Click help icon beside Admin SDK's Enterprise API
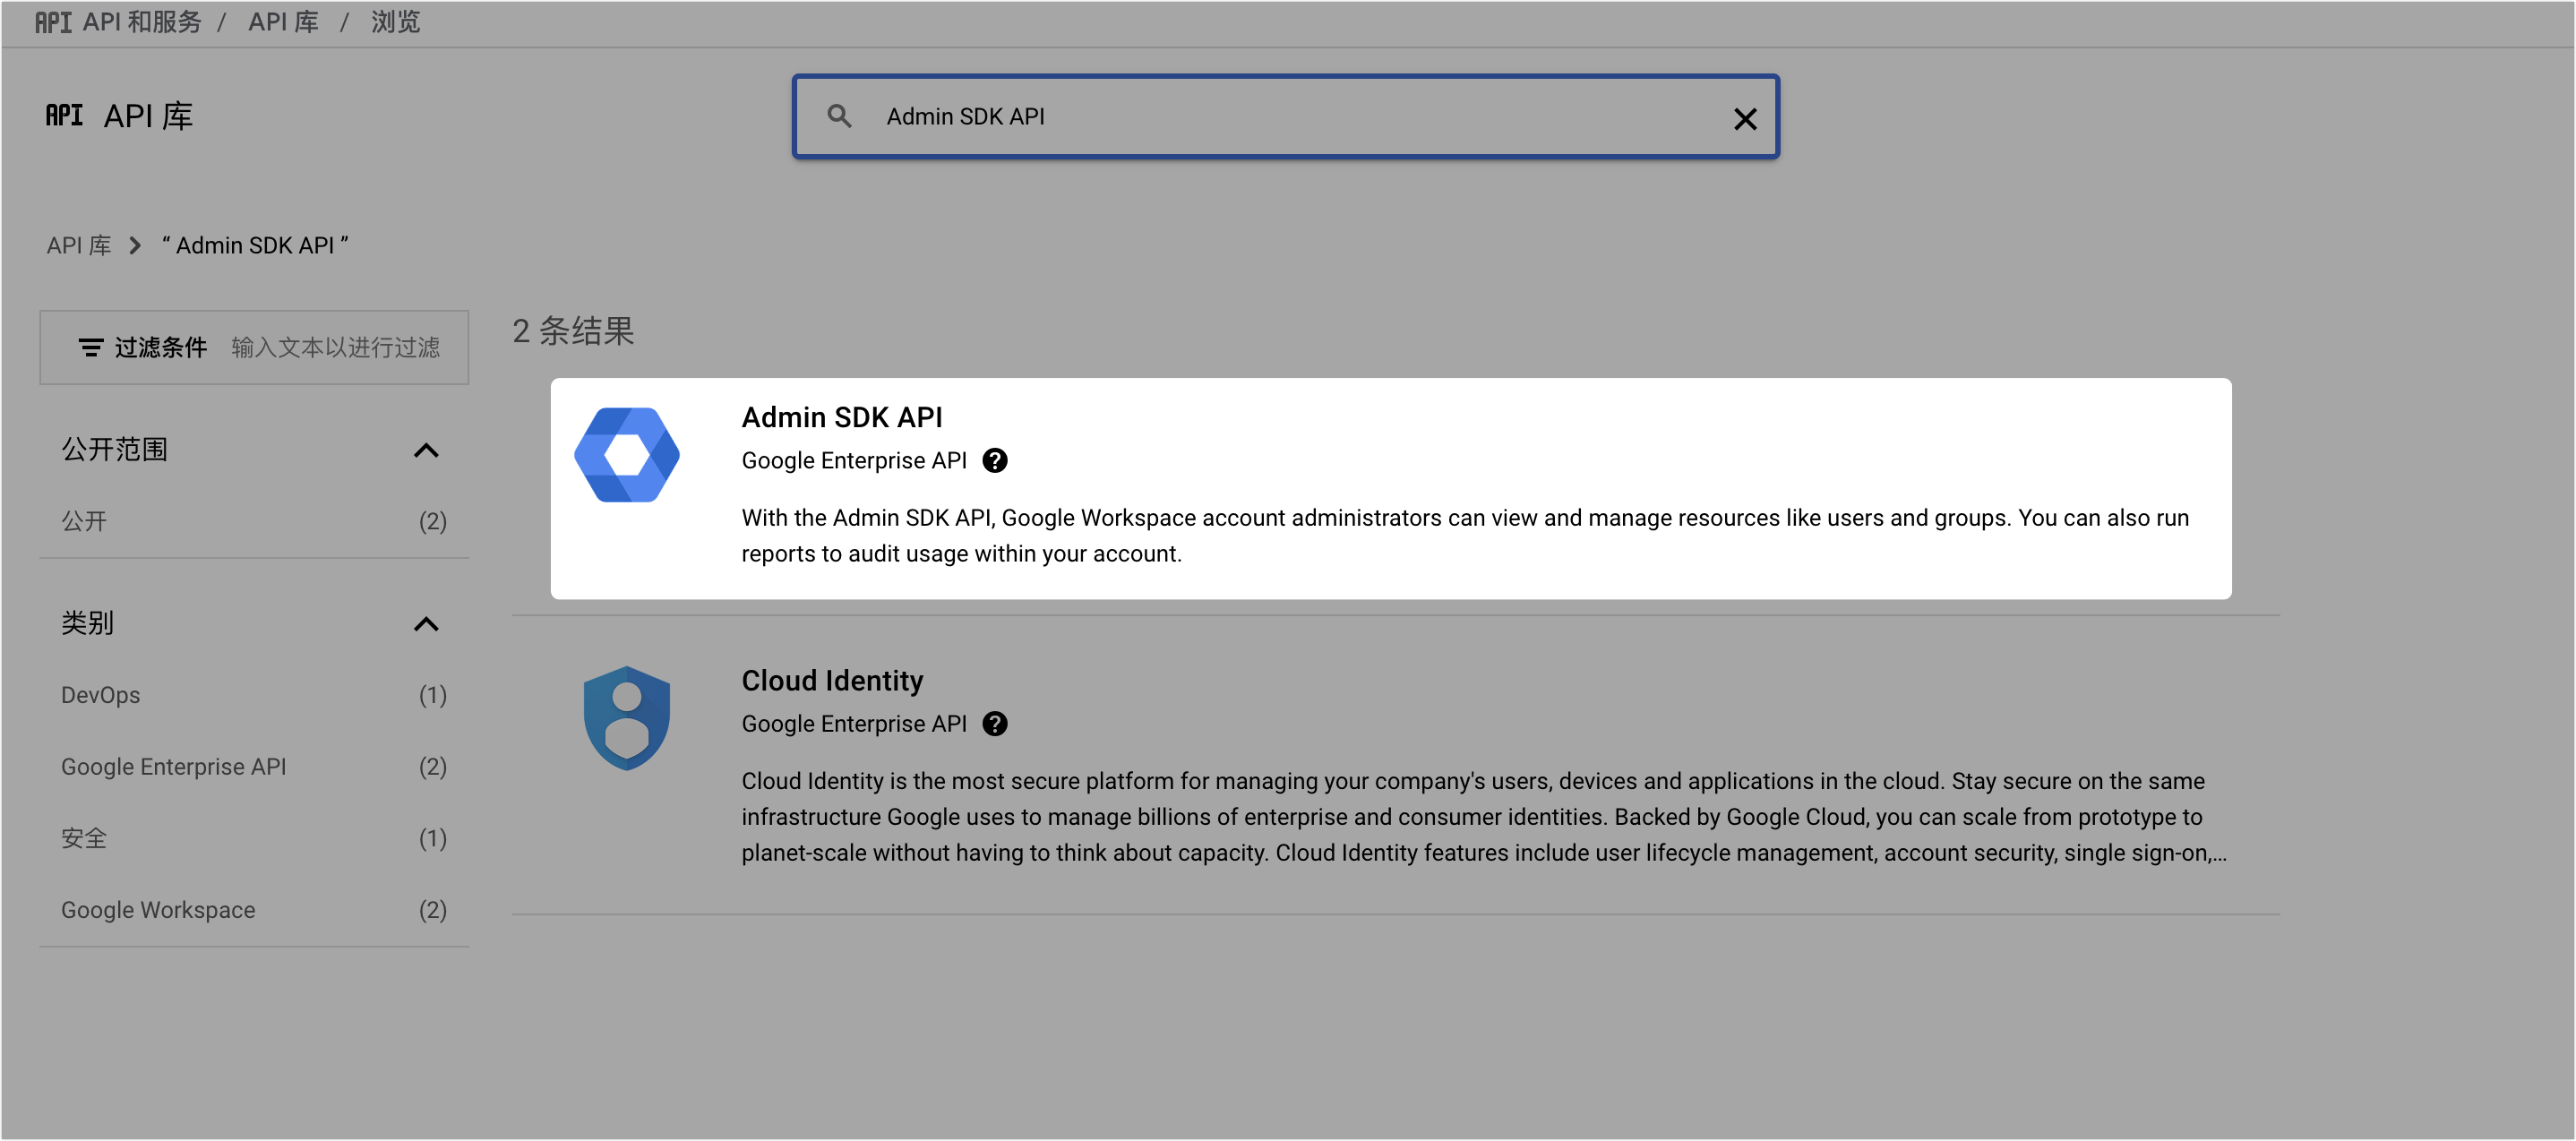Image resolution: width=2576 pixels, height=1141 pixels. 995,460
